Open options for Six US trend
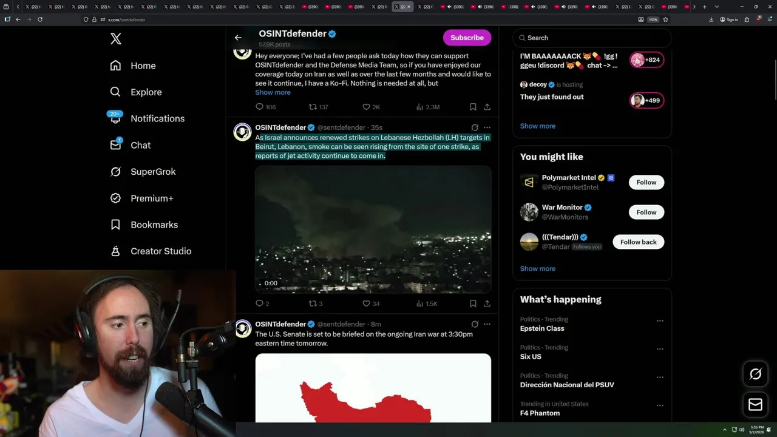The width and height of the screenshot is (777, 437). pyautogui.click(x=660, y=349)
